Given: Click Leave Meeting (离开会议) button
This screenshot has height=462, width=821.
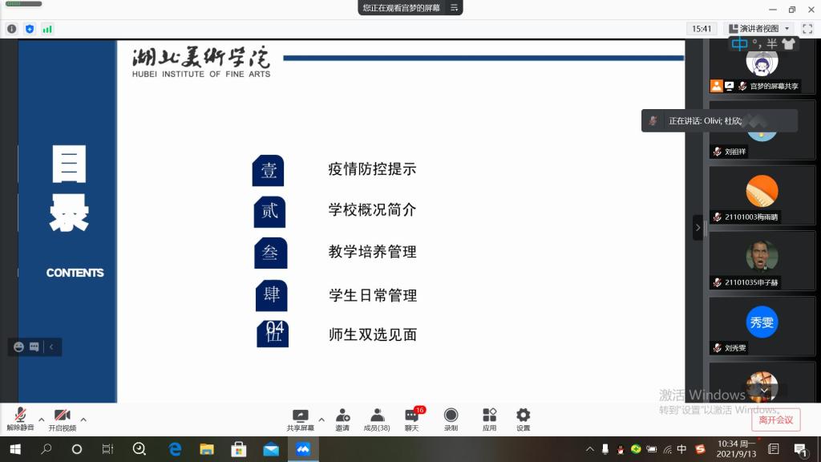Looking at the screenshot, I should (776, 419).
